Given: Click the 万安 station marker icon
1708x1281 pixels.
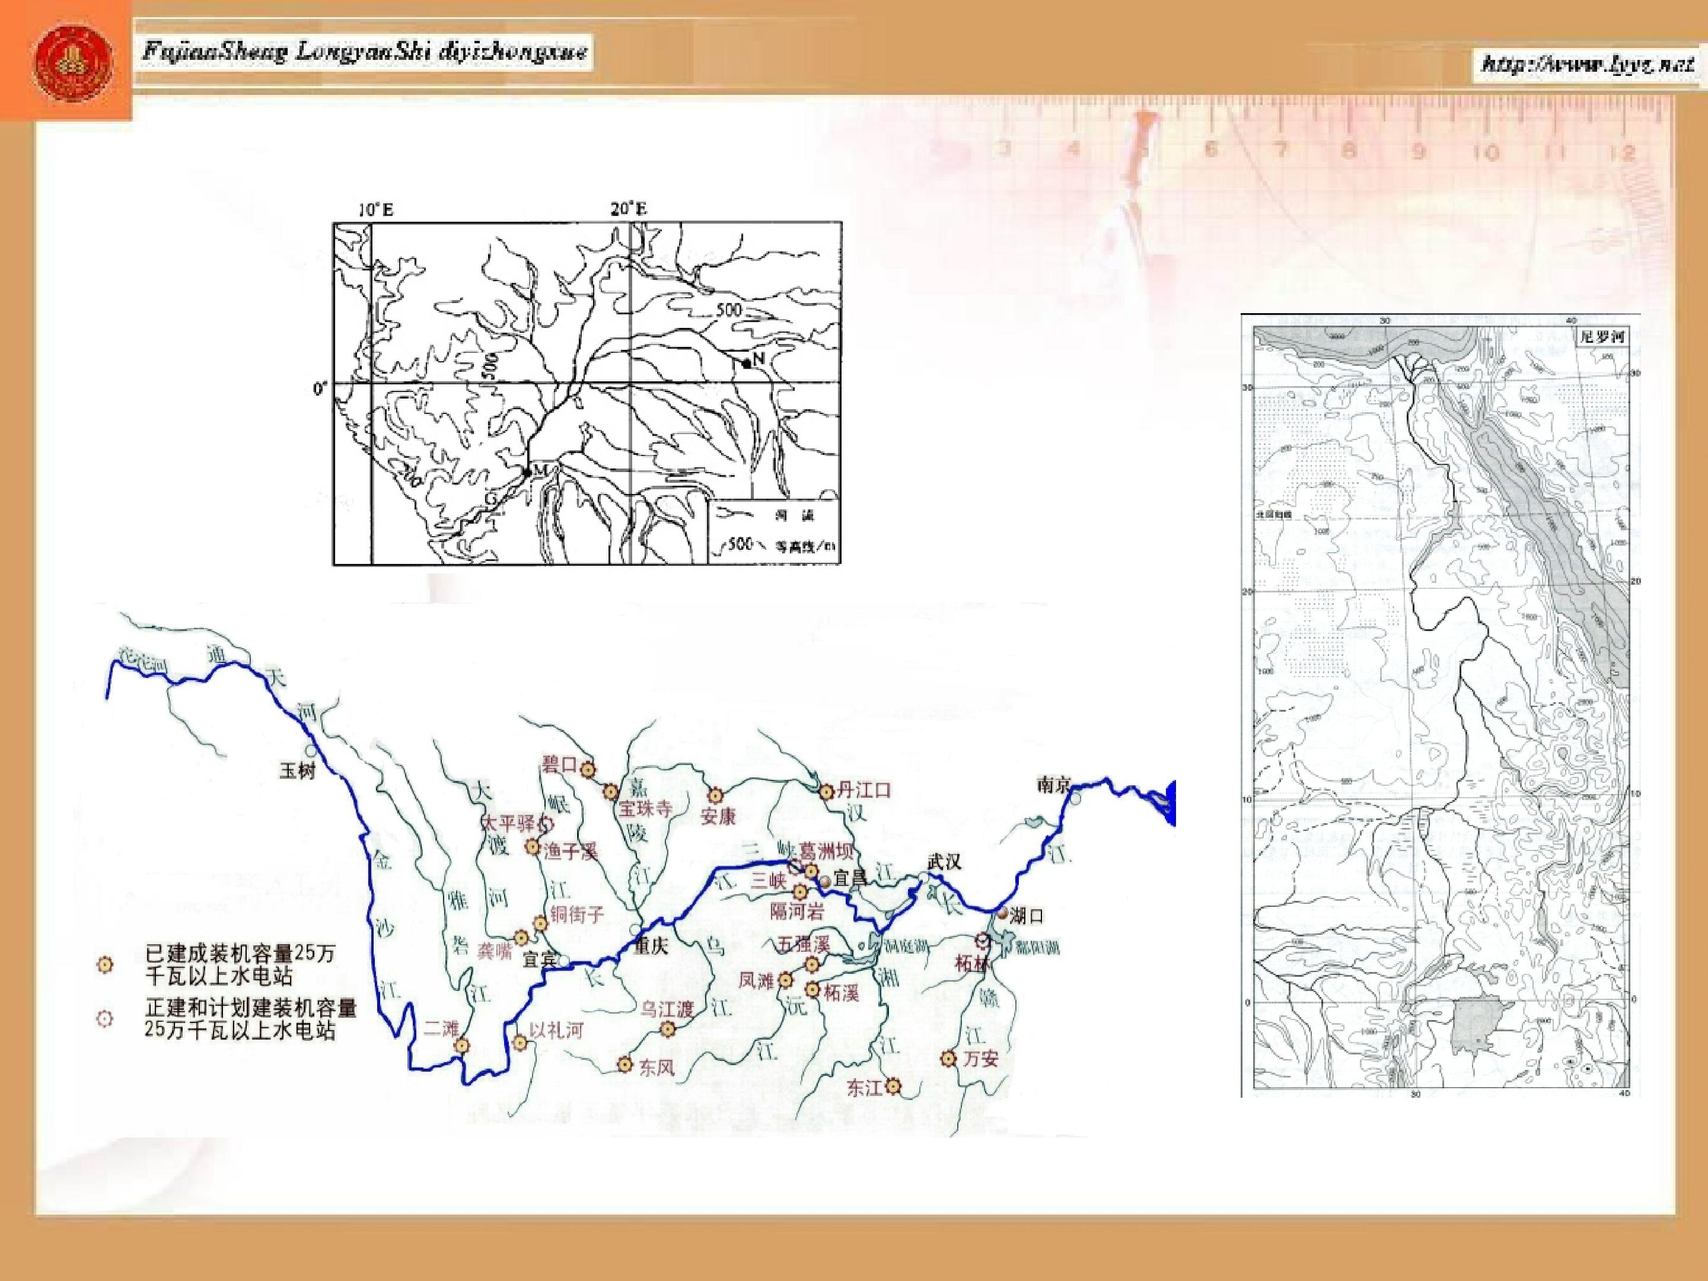Looking at the screenshot, I should (x=948, y=1059).
